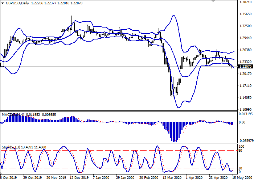
Task: Click the MACD 0.00 scale label
Action: tap(242, 122)
